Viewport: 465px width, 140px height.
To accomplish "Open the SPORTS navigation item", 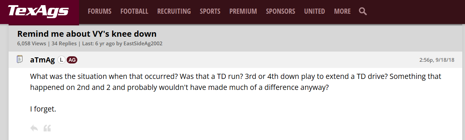I will click(210, 11).
